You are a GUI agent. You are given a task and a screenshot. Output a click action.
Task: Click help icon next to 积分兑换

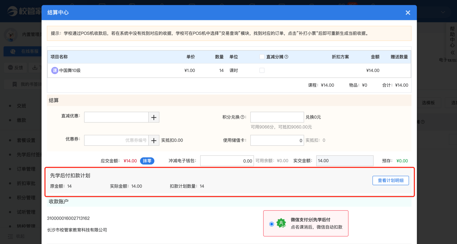click(242, 117)
